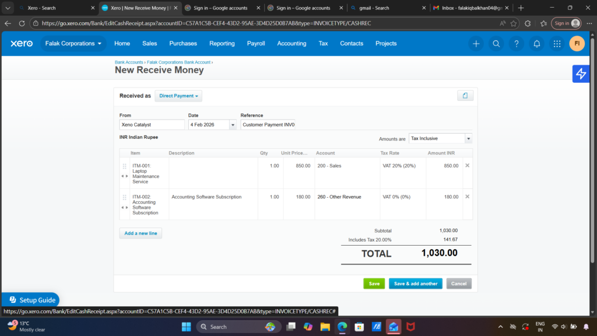Edit the Date field 4 Feb 2026
This screenshot has height=336, width=597.
[x=209, y=125]
